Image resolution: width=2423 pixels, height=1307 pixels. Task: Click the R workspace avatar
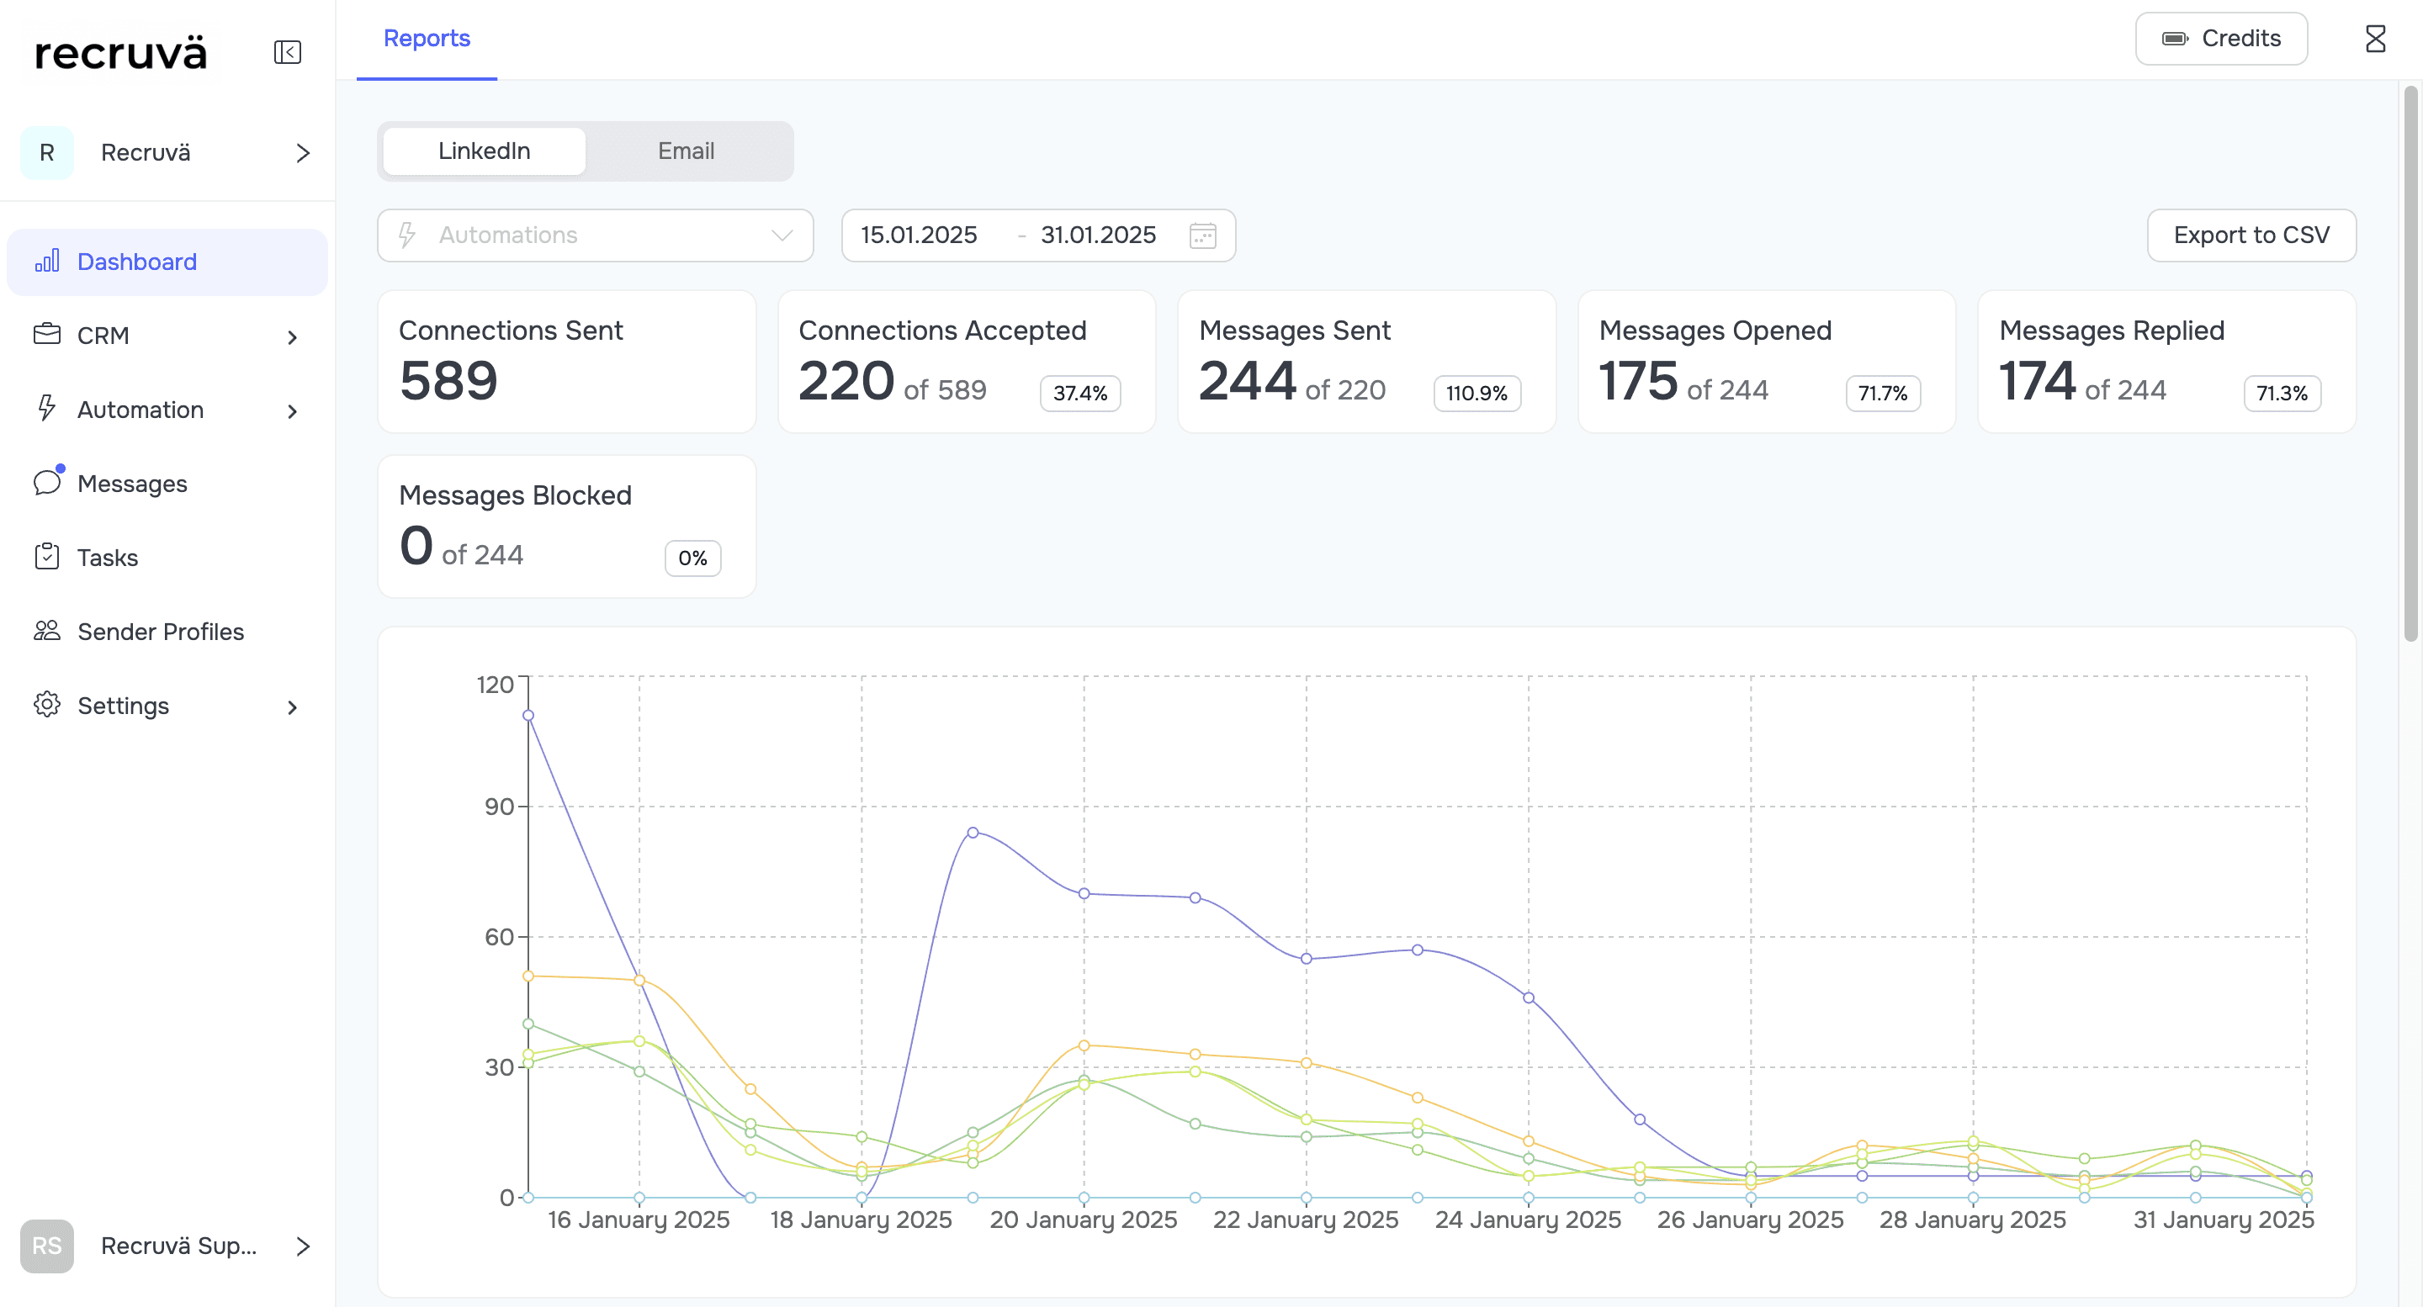47,153
